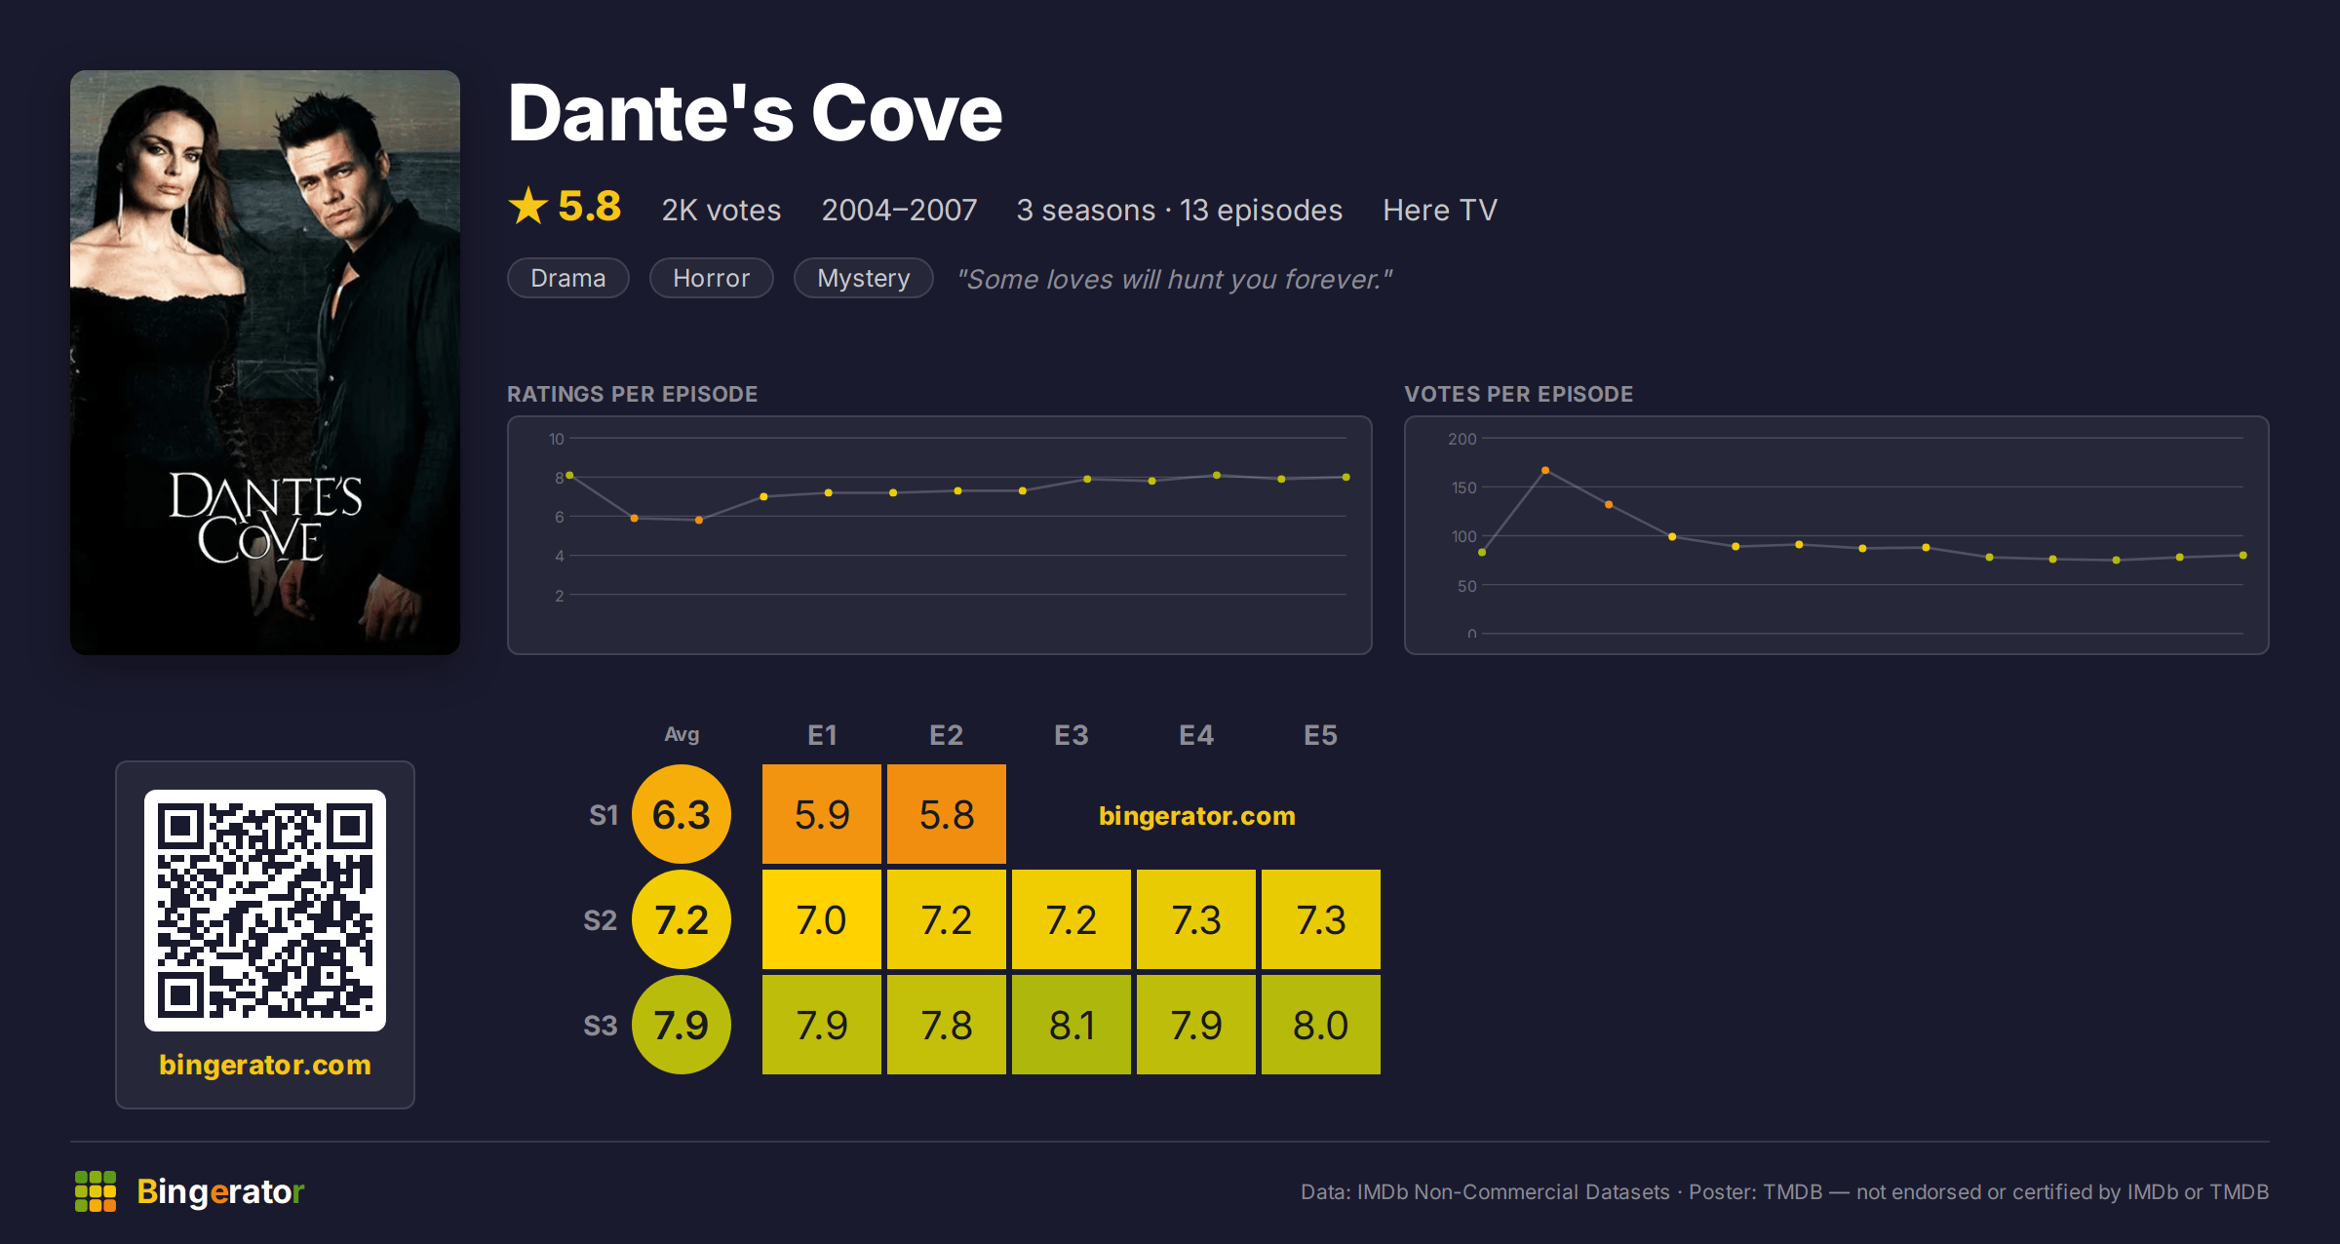Click the Drama genre tag
Viewport: 2340px width, 1244px height.
(x=568, y=278)
